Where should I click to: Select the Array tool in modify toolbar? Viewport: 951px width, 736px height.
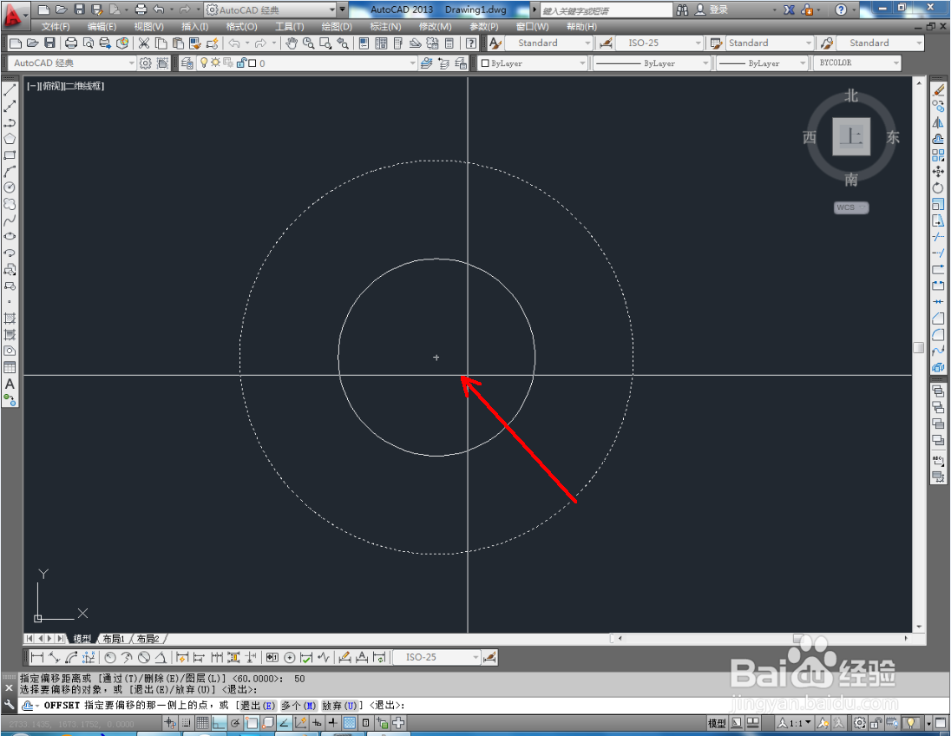[x=938, y=155]
